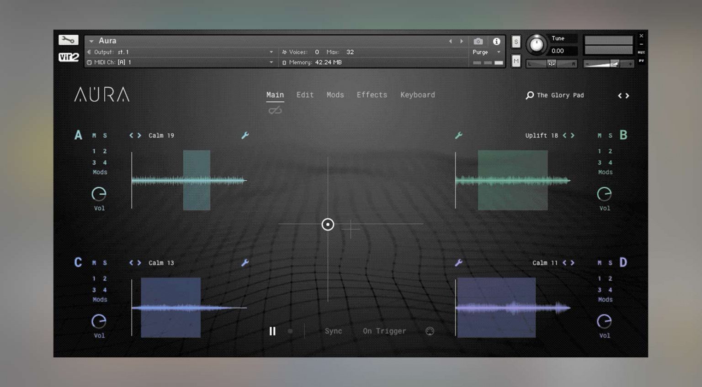Toggle the Sync option
Image resolution: width=702 pixels, height=387 pixels.
click(333, 331)
